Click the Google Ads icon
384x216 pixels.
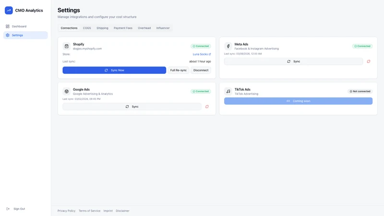67,91
